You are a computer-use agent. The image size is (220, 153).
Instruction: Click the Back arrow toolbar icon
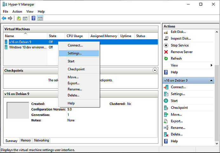coord(4,18)
